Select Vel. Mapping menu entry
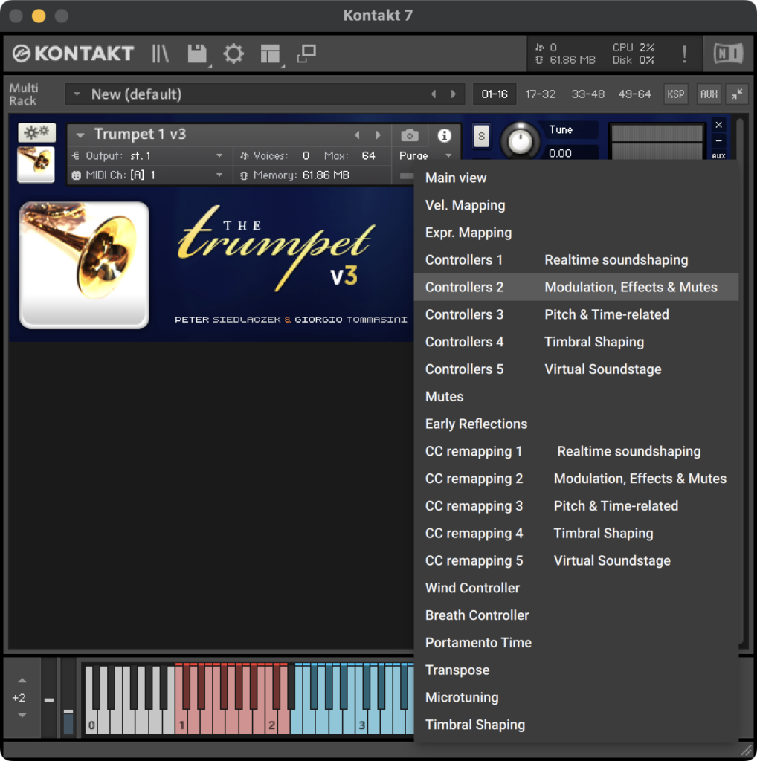Image resolution: width=757 pixels, height=761 pixels. pos(576,205)
